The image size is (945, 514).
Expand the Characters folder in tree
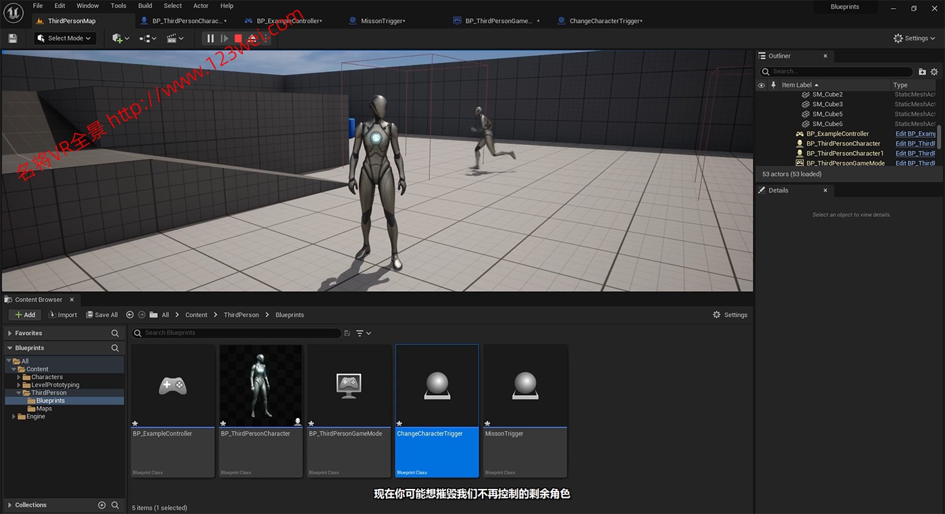tap(20, 377)
